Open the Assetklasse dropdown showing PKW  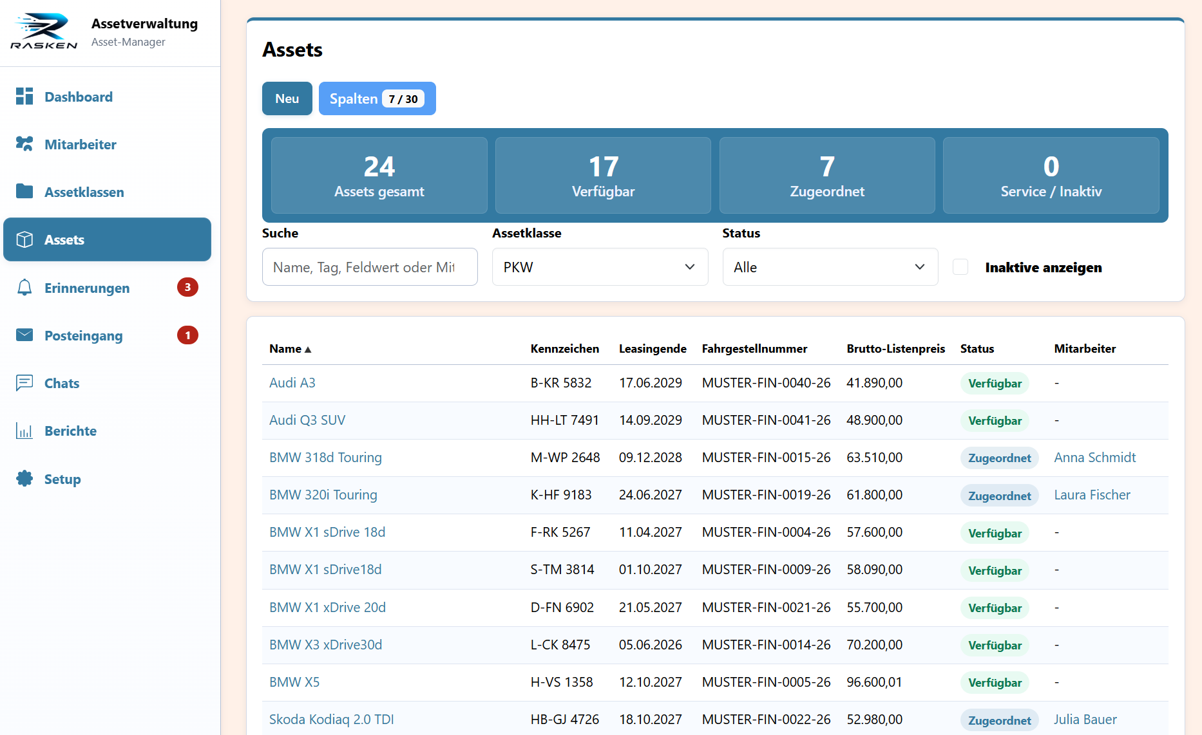coord(600,267)
